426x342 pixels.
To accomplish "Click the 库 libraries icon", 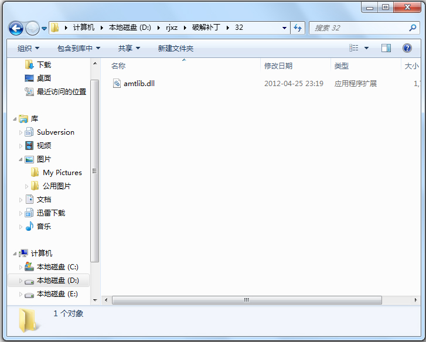I will 23,119.
